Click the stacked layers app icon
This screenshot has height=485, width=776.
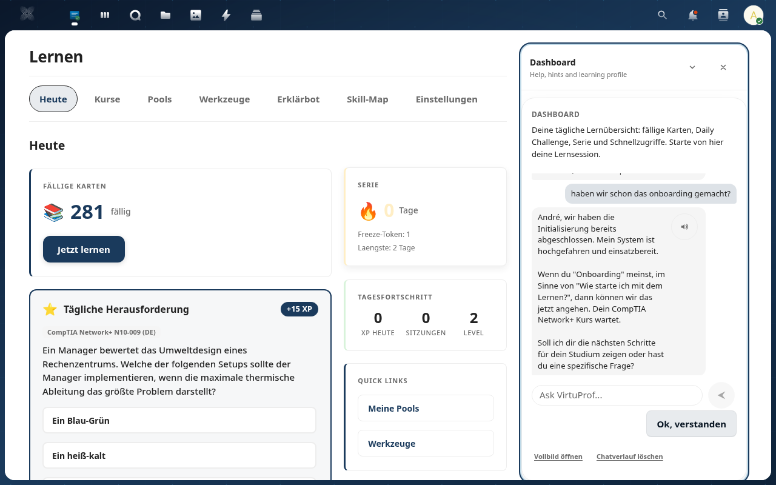[256, 15]
